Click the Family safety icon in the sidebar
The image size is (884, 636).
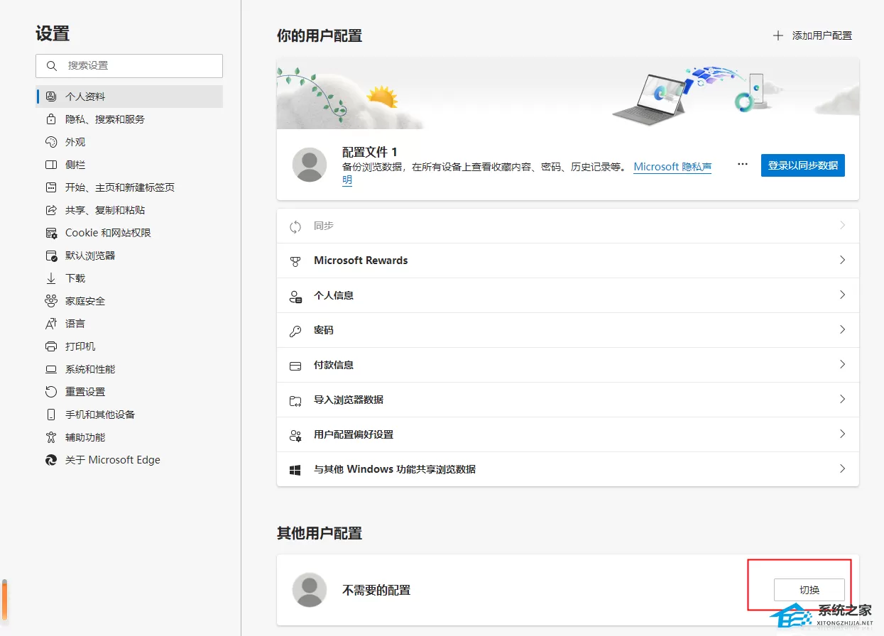[x=50, y=301]
